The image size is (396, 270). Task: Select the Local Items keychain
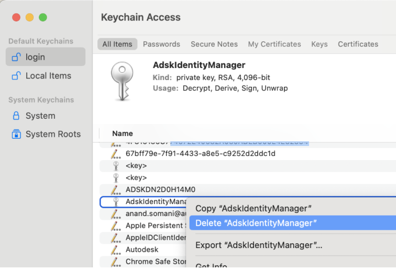[x=48, y=76]
